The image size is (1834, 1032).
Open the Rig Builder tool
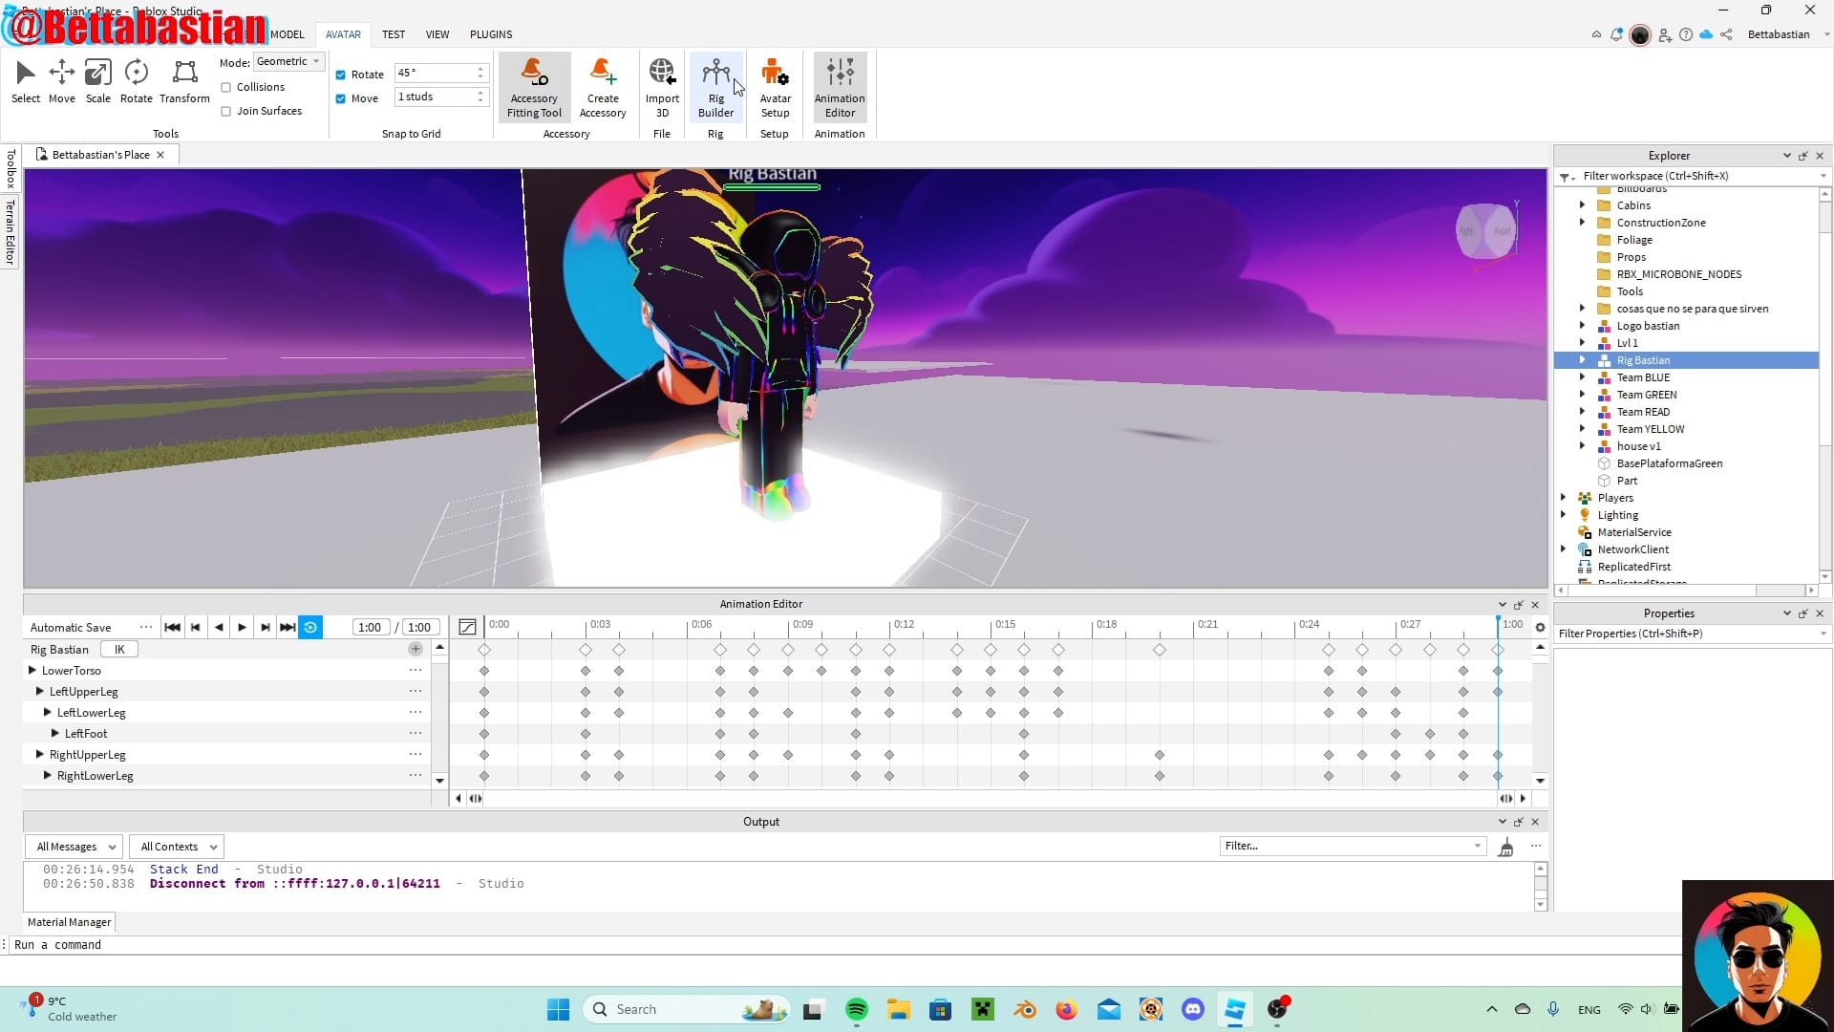[715, 87]
